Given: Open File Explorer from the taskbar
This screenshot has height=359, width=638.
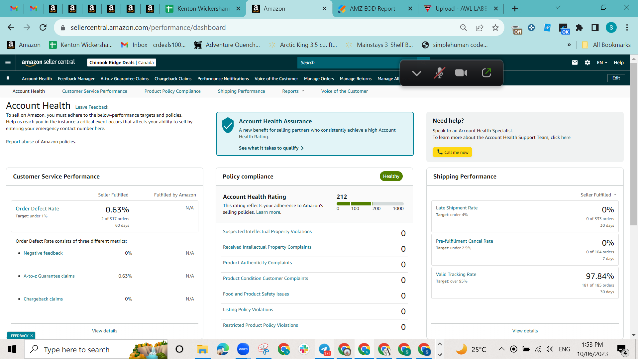Looking at the screenshot, I should [202, 349].
